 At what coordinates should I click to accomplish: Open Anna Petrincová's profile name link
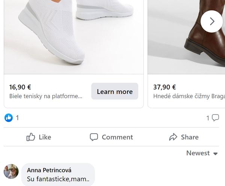coord(49,170)
